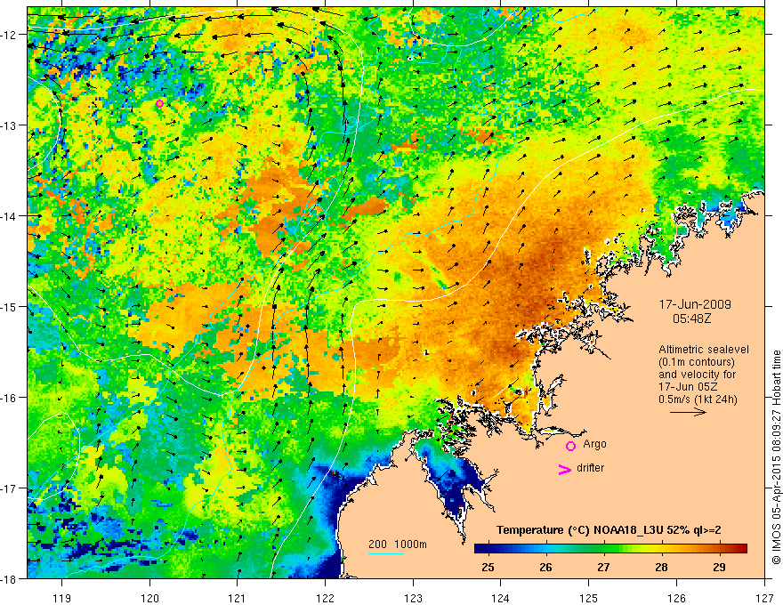Click the magenta drifter legend arrow symbol

pyautogui.click(x=564, y=469)
